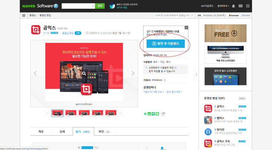
Task: Click the Whale browser icon in header
Action: [112, 6]
